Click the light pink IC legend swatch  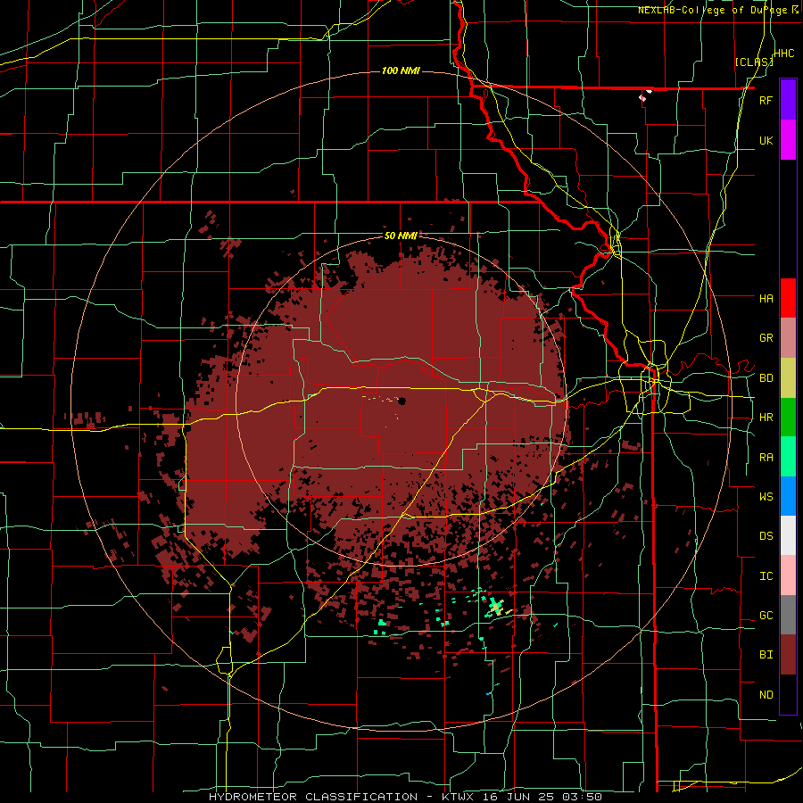pos(788,575)
